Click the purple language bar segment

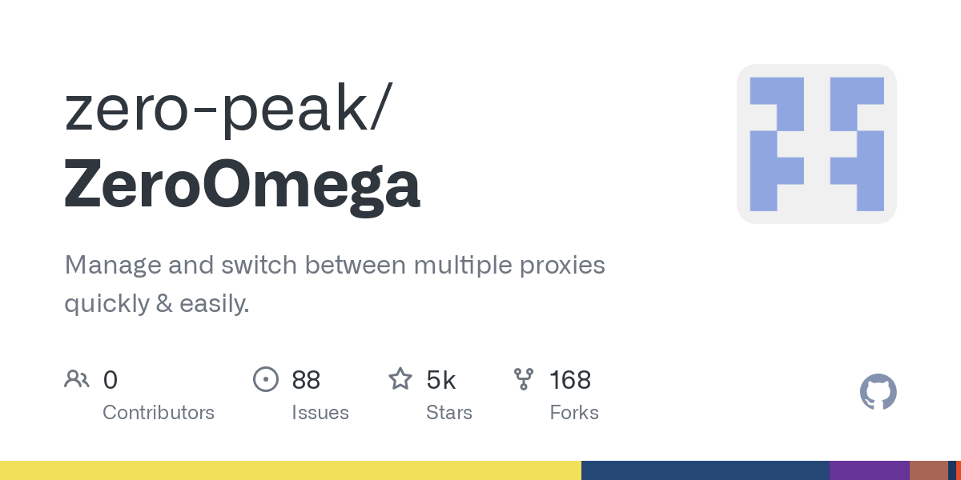870,470
